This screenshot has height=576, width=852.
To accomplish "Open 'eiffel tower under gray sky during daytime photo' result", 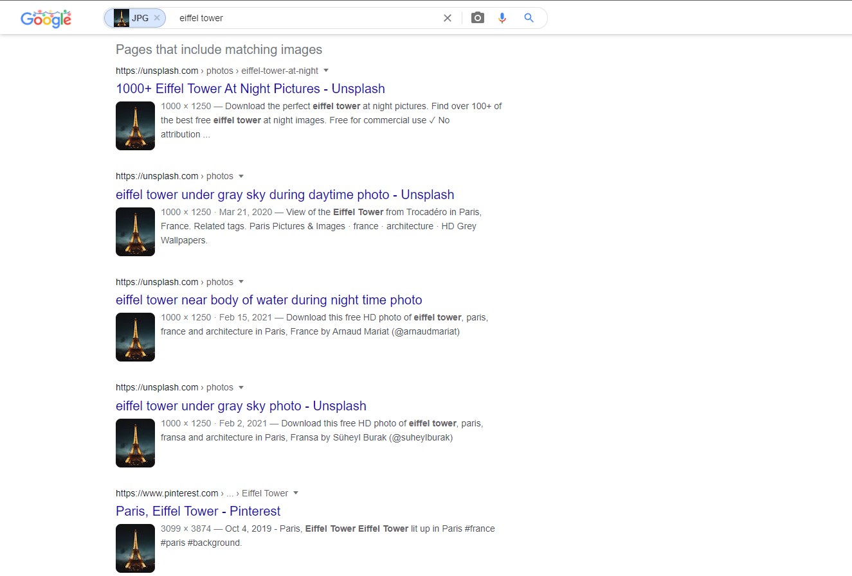I will 285,195.
